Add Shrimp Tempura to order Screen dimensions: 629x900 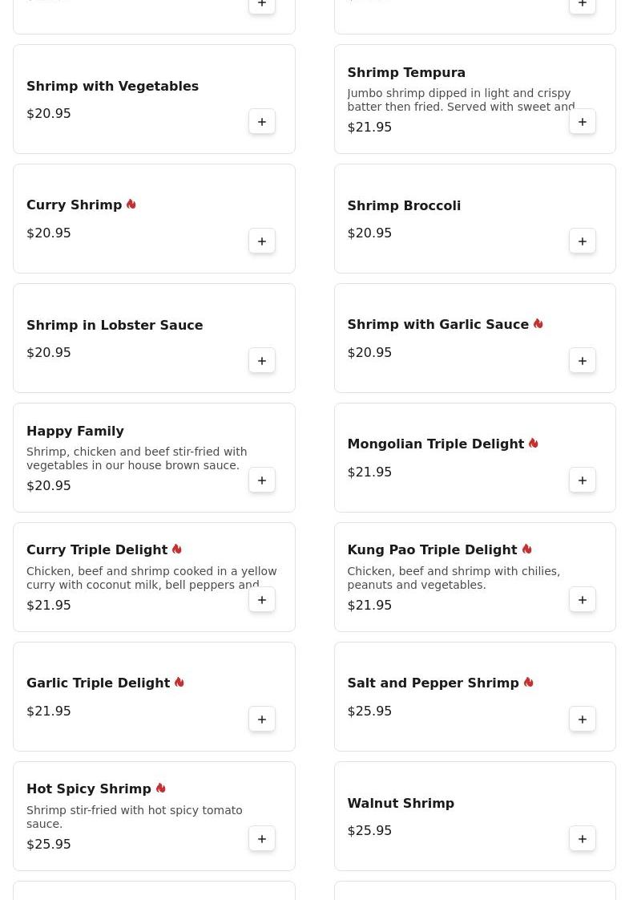pyautogui.click(x=583, y=122)
